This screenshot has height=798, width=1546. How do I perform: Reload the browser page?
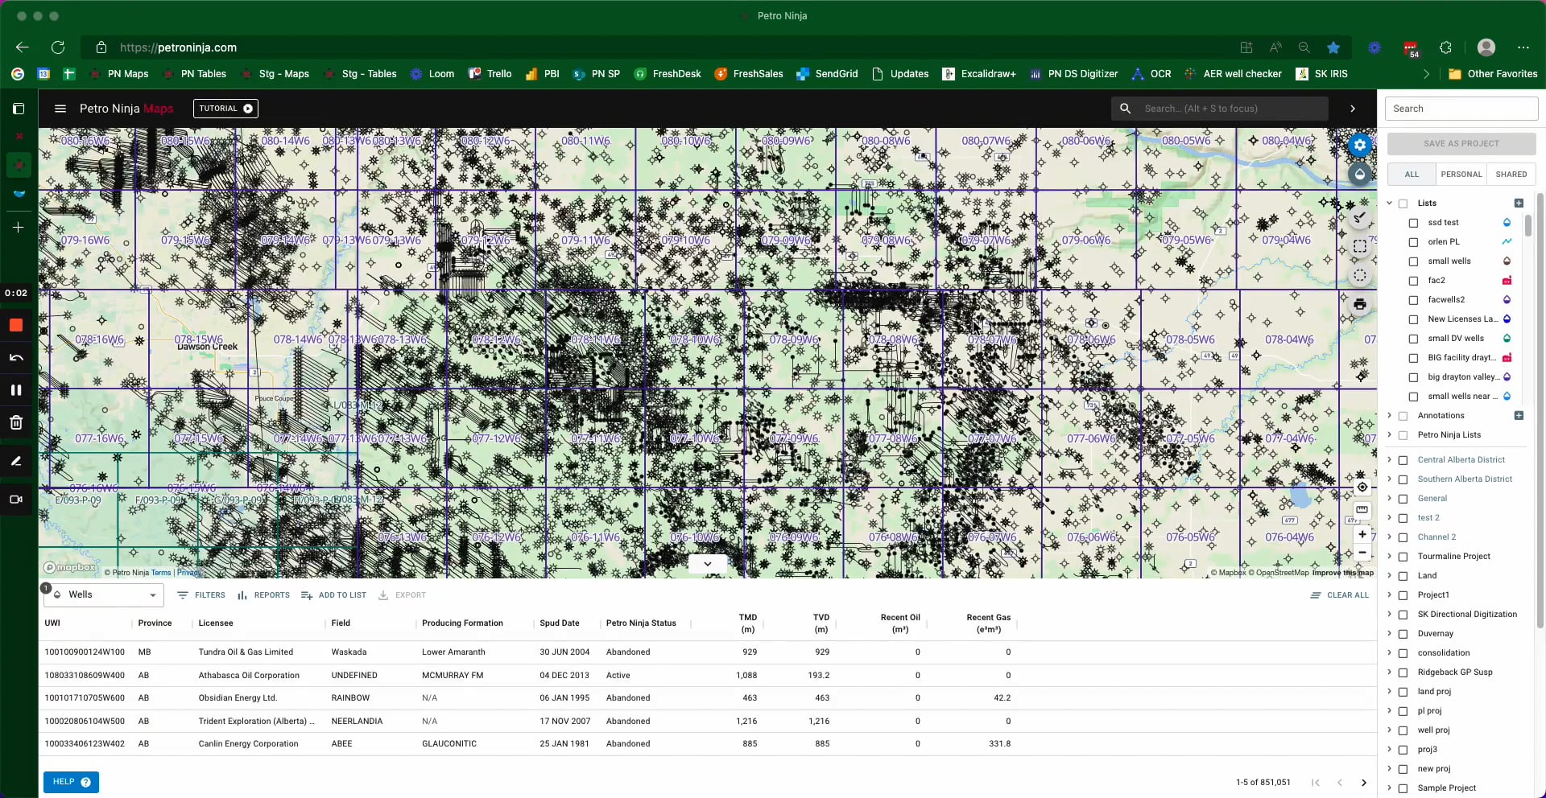pos(58,47)
